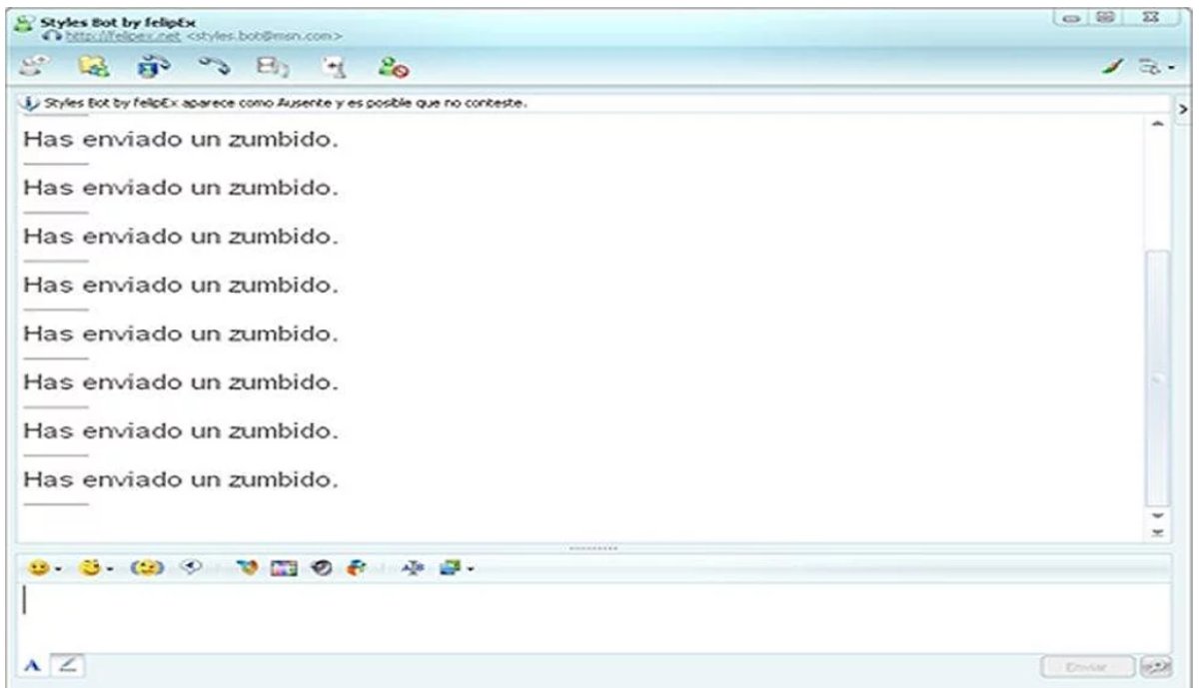The width and height of the screenshot is (1199, 688).
Task: Click the invite contact icon in top toolbar
Action: point(35,68)
